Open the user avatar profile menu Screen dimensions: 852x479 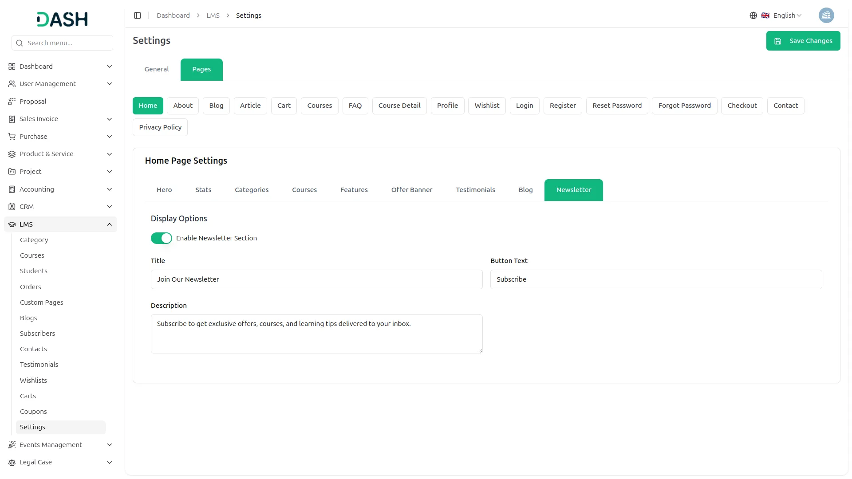click(x=826, y=16)
